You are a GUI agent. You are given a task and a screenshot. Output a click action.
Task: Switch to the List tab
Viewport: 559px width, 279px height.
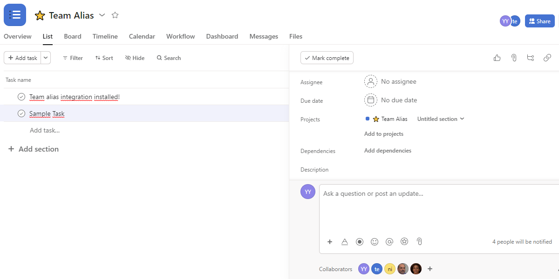48,36
